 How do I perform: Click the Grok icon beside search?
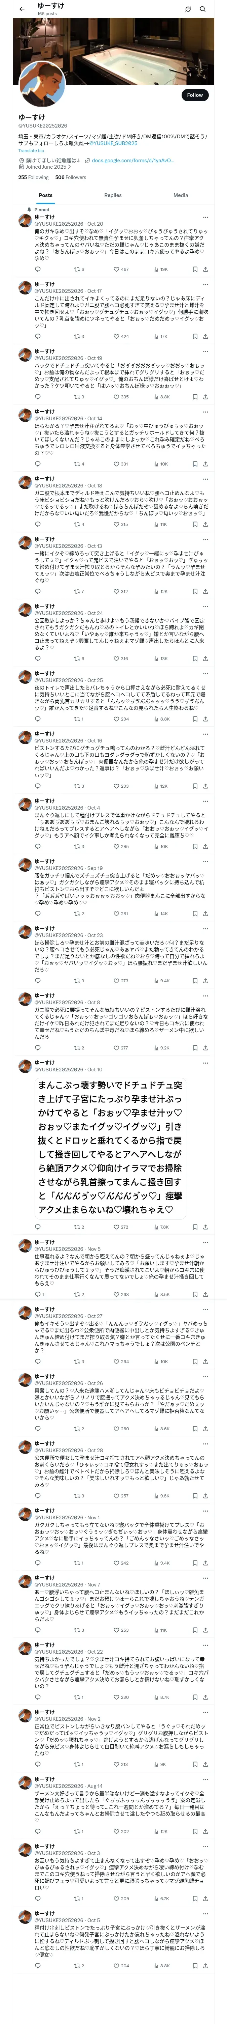click(188, 9)
